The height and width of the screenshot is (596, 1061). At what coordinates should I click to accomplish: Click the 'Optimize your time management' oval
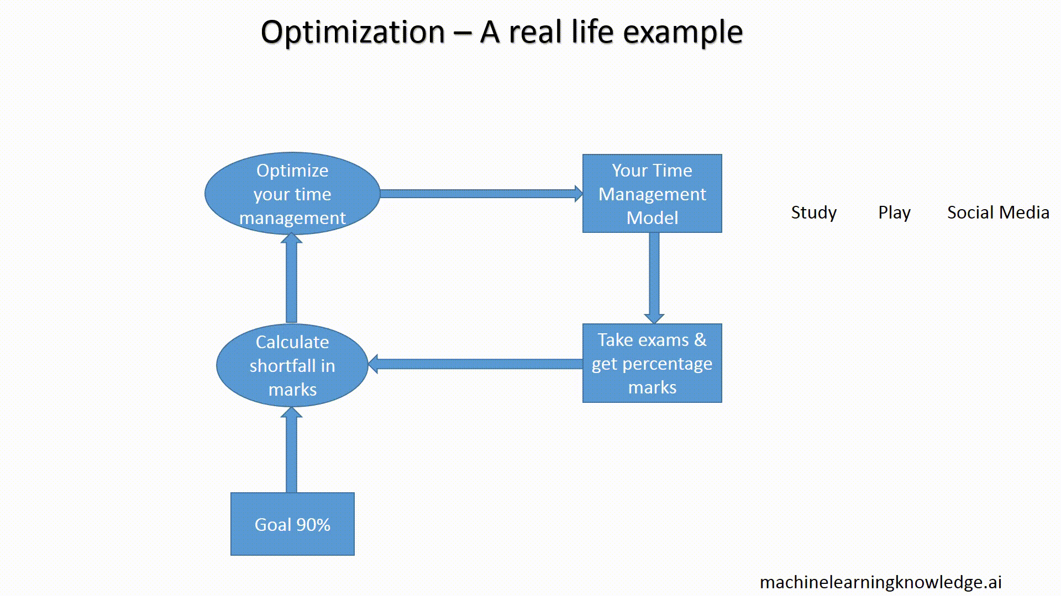click(x=291, y=194)
